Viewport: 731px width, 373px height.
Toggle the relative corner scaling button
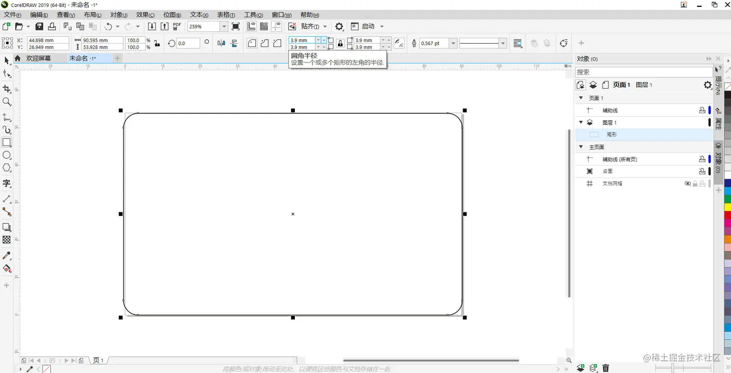point(399,44)
